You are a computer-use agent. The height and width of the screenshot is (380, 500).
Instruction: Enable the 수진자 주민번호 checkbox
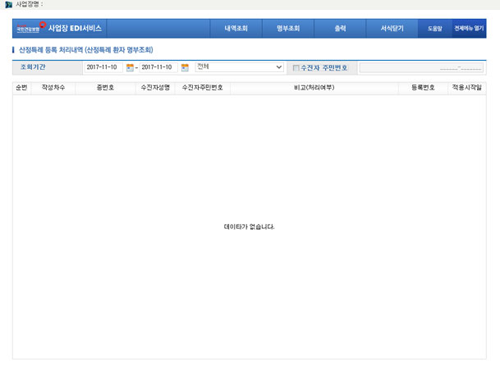tap(296, 68)
